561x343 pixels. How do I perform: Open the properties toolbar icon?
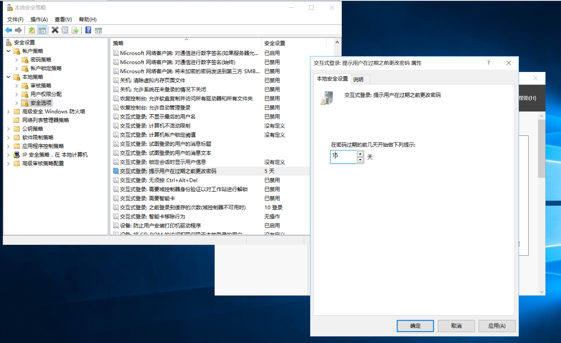[x=65, y=30]
